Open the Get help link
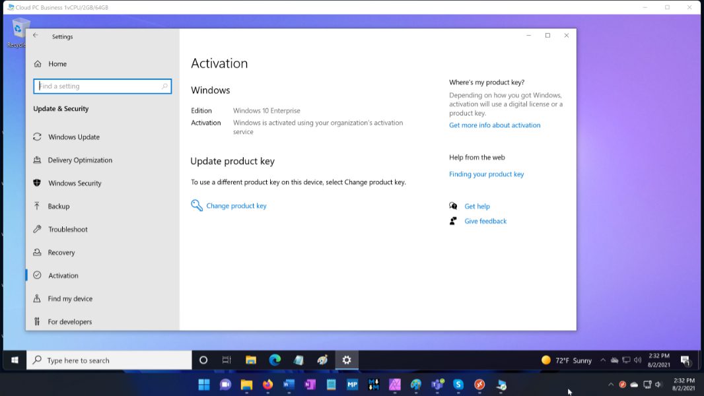The width and height of the screenshot is (704, 396). [477, 207]
